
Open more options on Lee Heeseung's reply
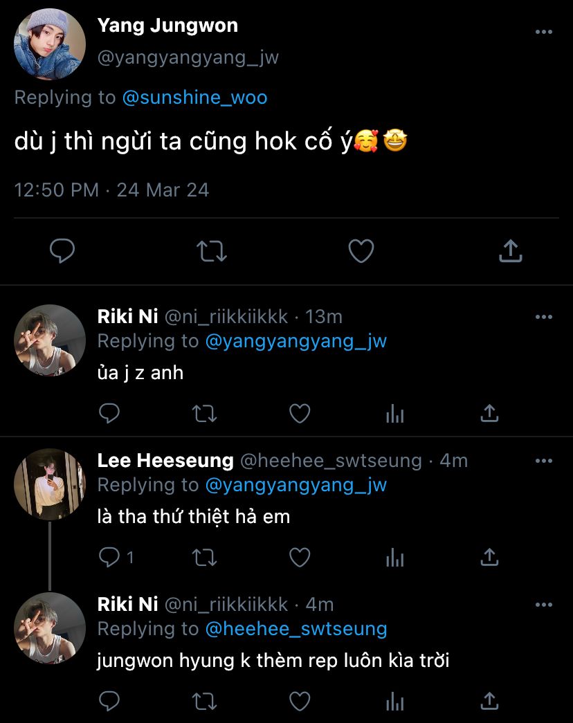[544, 461]
